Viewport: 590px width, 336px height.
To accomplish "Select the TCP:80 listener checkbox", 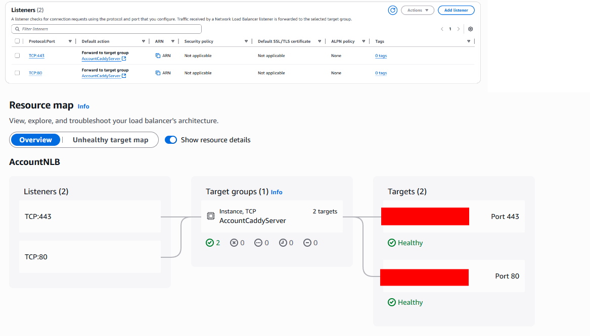I will [x=17, y=73].
